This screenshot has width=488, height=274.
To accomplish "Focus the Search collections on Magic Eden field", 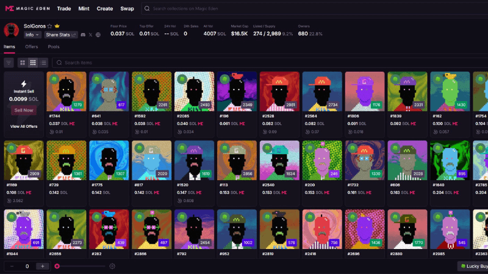I will [x=315, y=9].
